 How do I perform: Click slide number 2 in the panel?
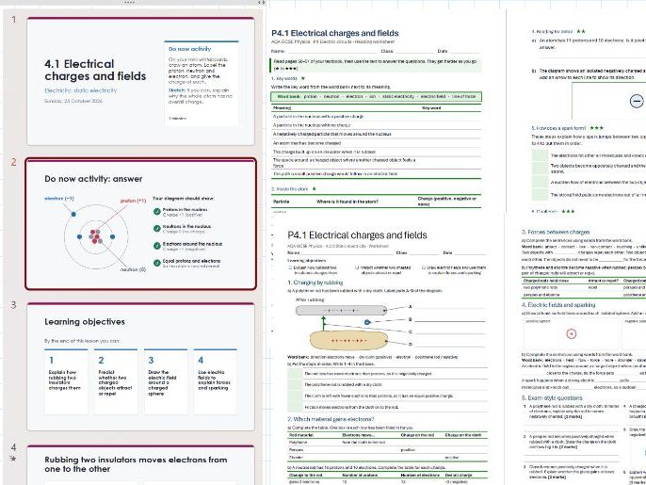click(13, 162)
